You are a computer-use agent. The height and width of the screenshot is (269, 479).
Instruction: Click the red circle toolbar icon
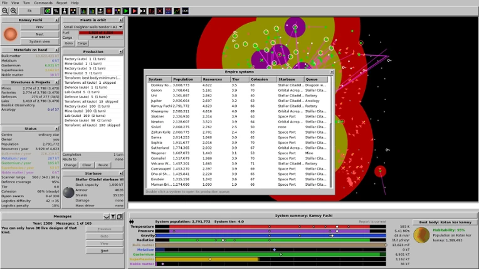click(x=109, y=11)
